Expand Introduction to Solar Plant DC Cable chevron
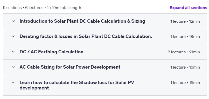Screen dimensions: 209x99 pos(13,21)
